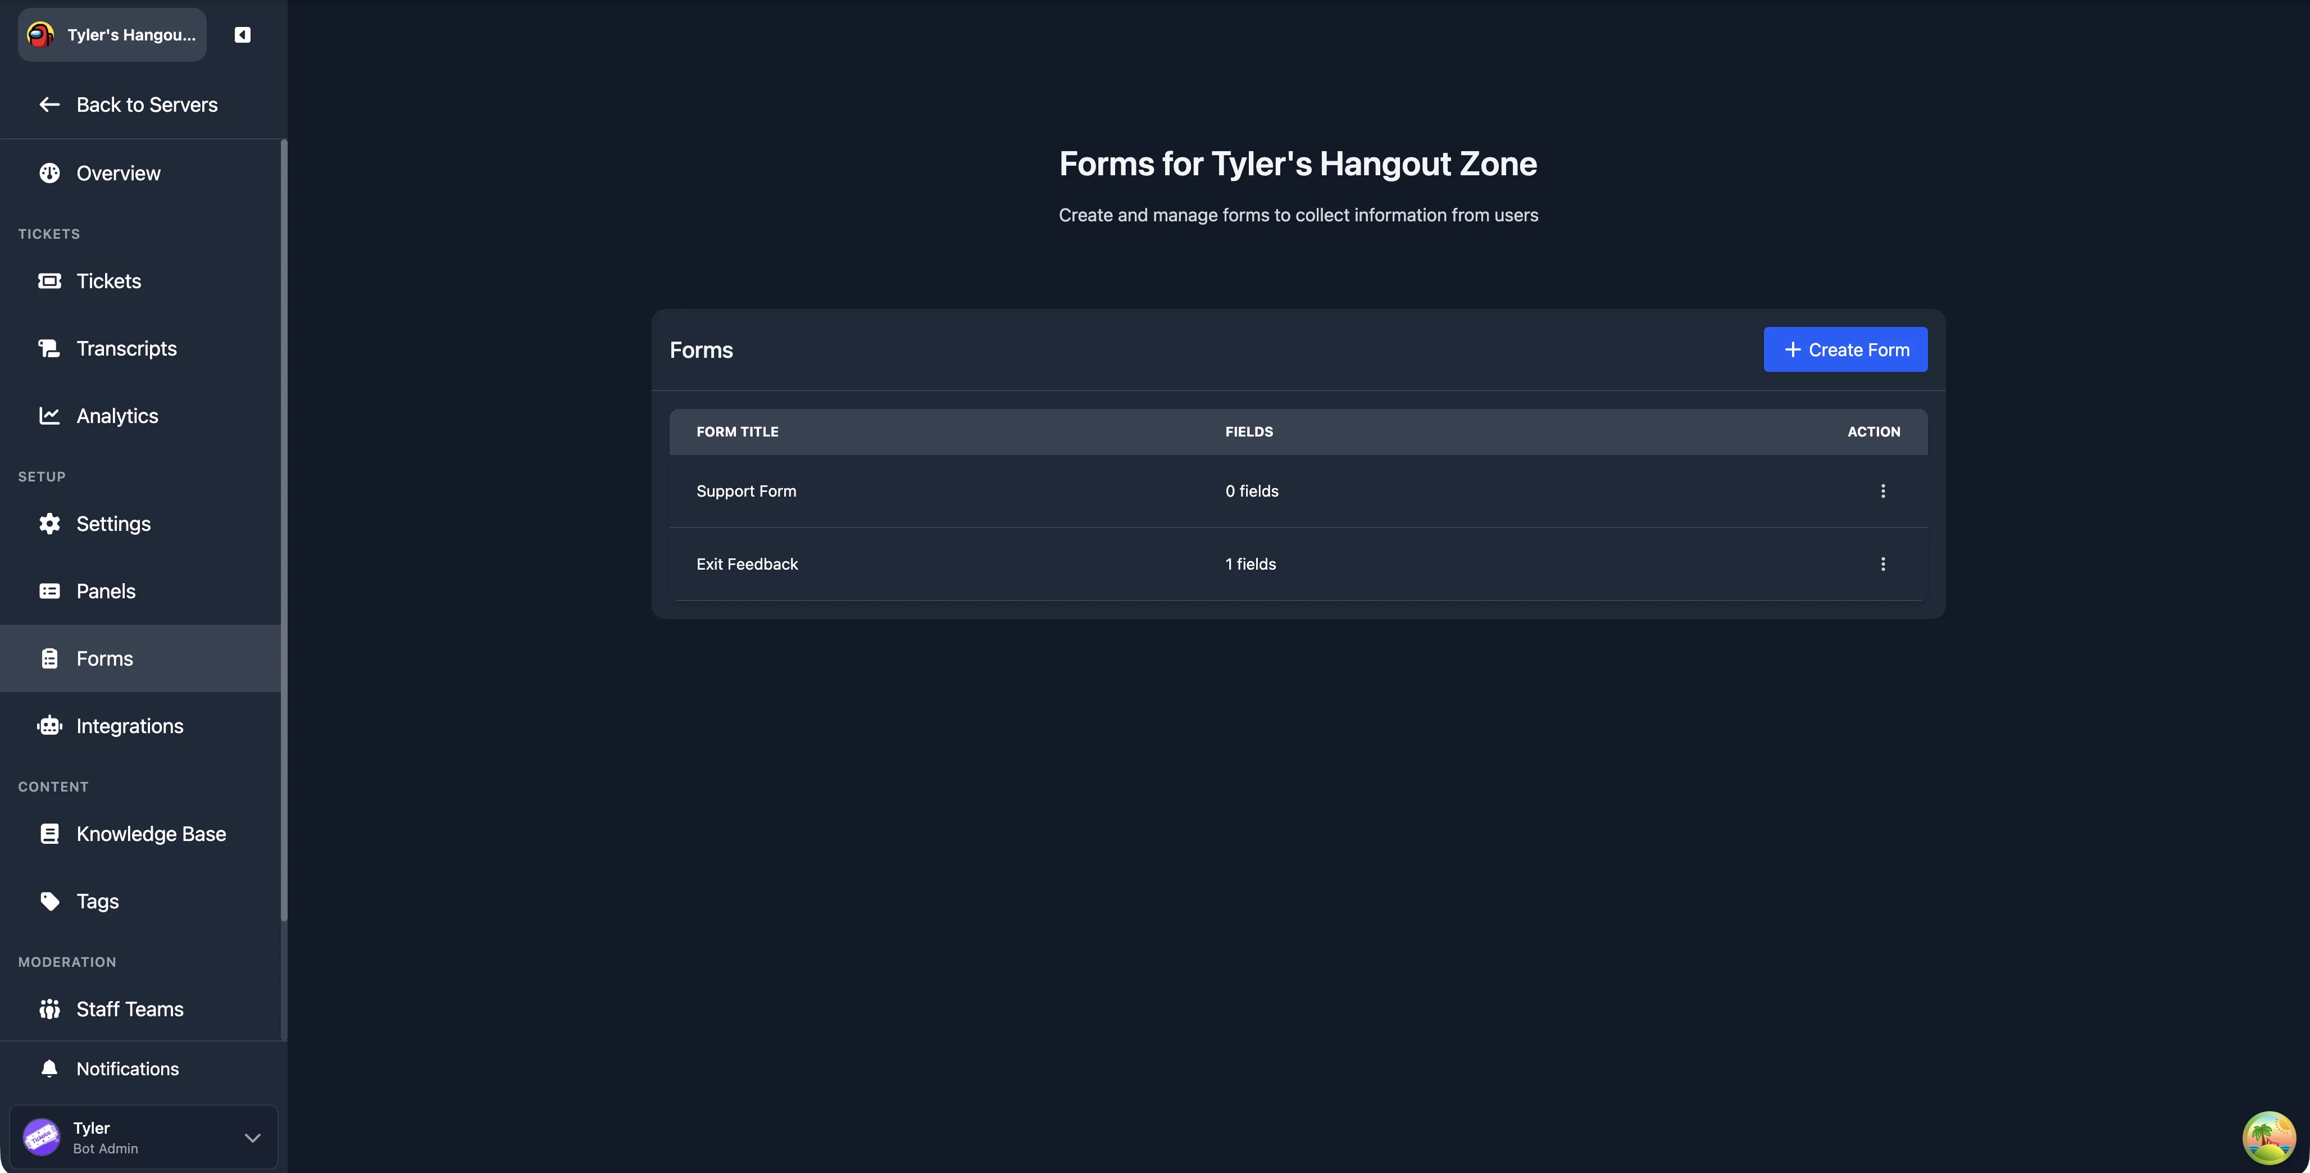Screen dimensions: 2310x1173
Task: Click the Panels icon in the sidebar
Action: coord(49,591)
